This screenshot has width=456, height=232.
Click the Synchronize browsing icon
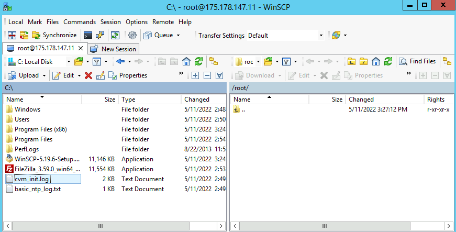click(x=24, y=36)
